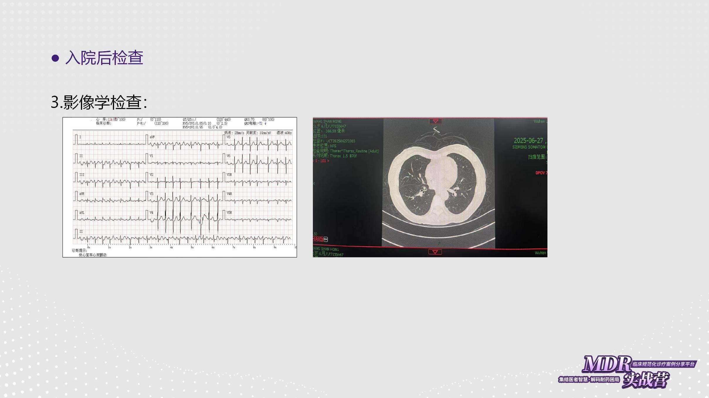Viewport: 709px width, 398px height.
Task: Click the red heart rate value 124
Action: (x=110, y=119)
